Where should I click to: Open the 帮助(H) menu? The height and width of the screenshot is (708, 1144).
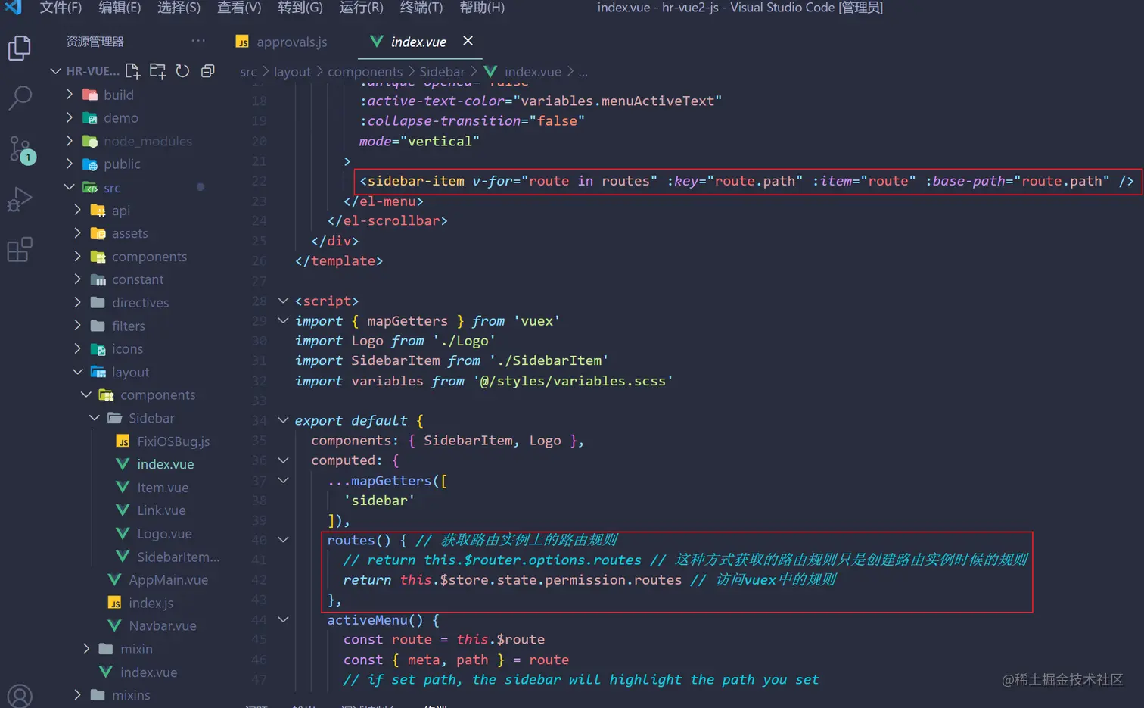tap(482, 8)
